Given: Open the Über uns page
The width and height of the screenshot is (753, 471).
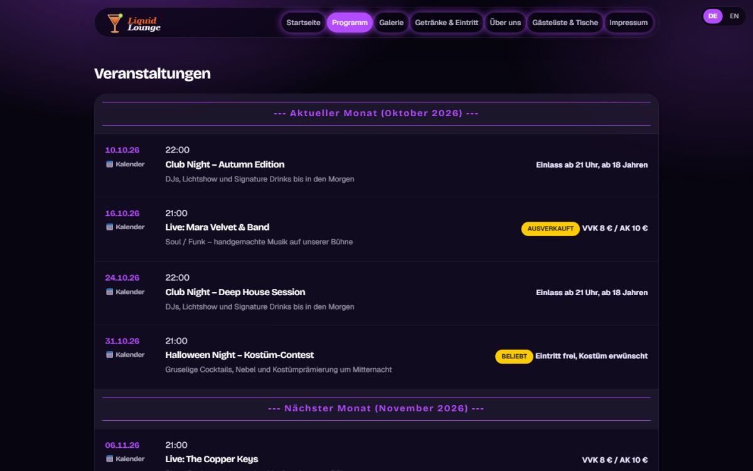Looking at the screenshot, I should [505, 23].
